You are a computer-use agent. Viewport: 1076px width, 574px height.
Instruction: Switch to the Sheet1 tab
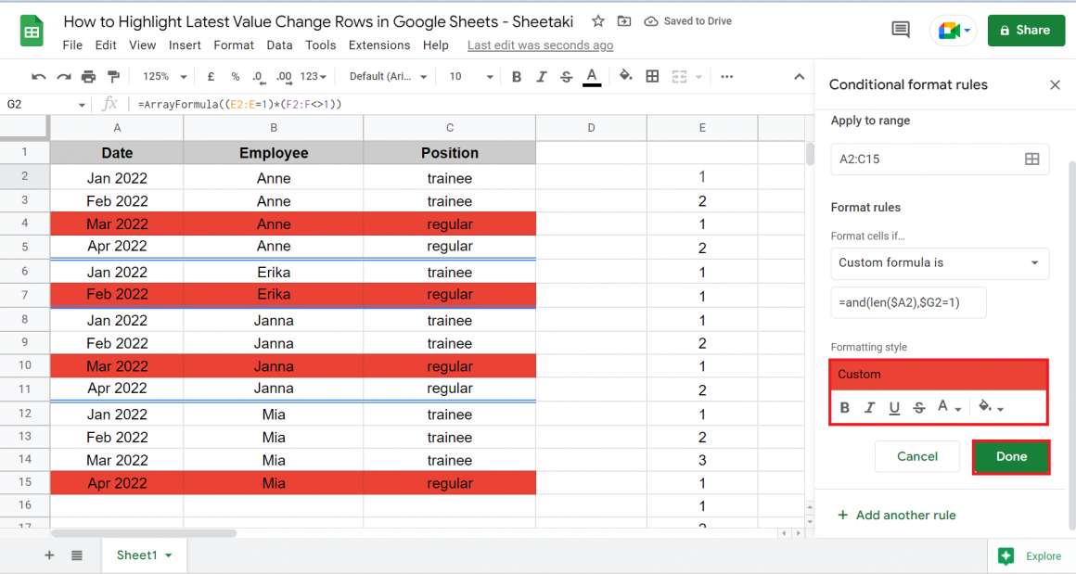point(137,555)
